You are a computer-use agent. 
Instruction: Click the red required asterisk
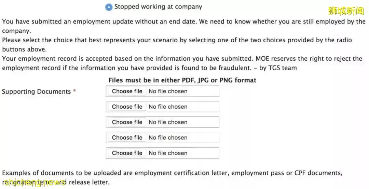coord(74,91)
